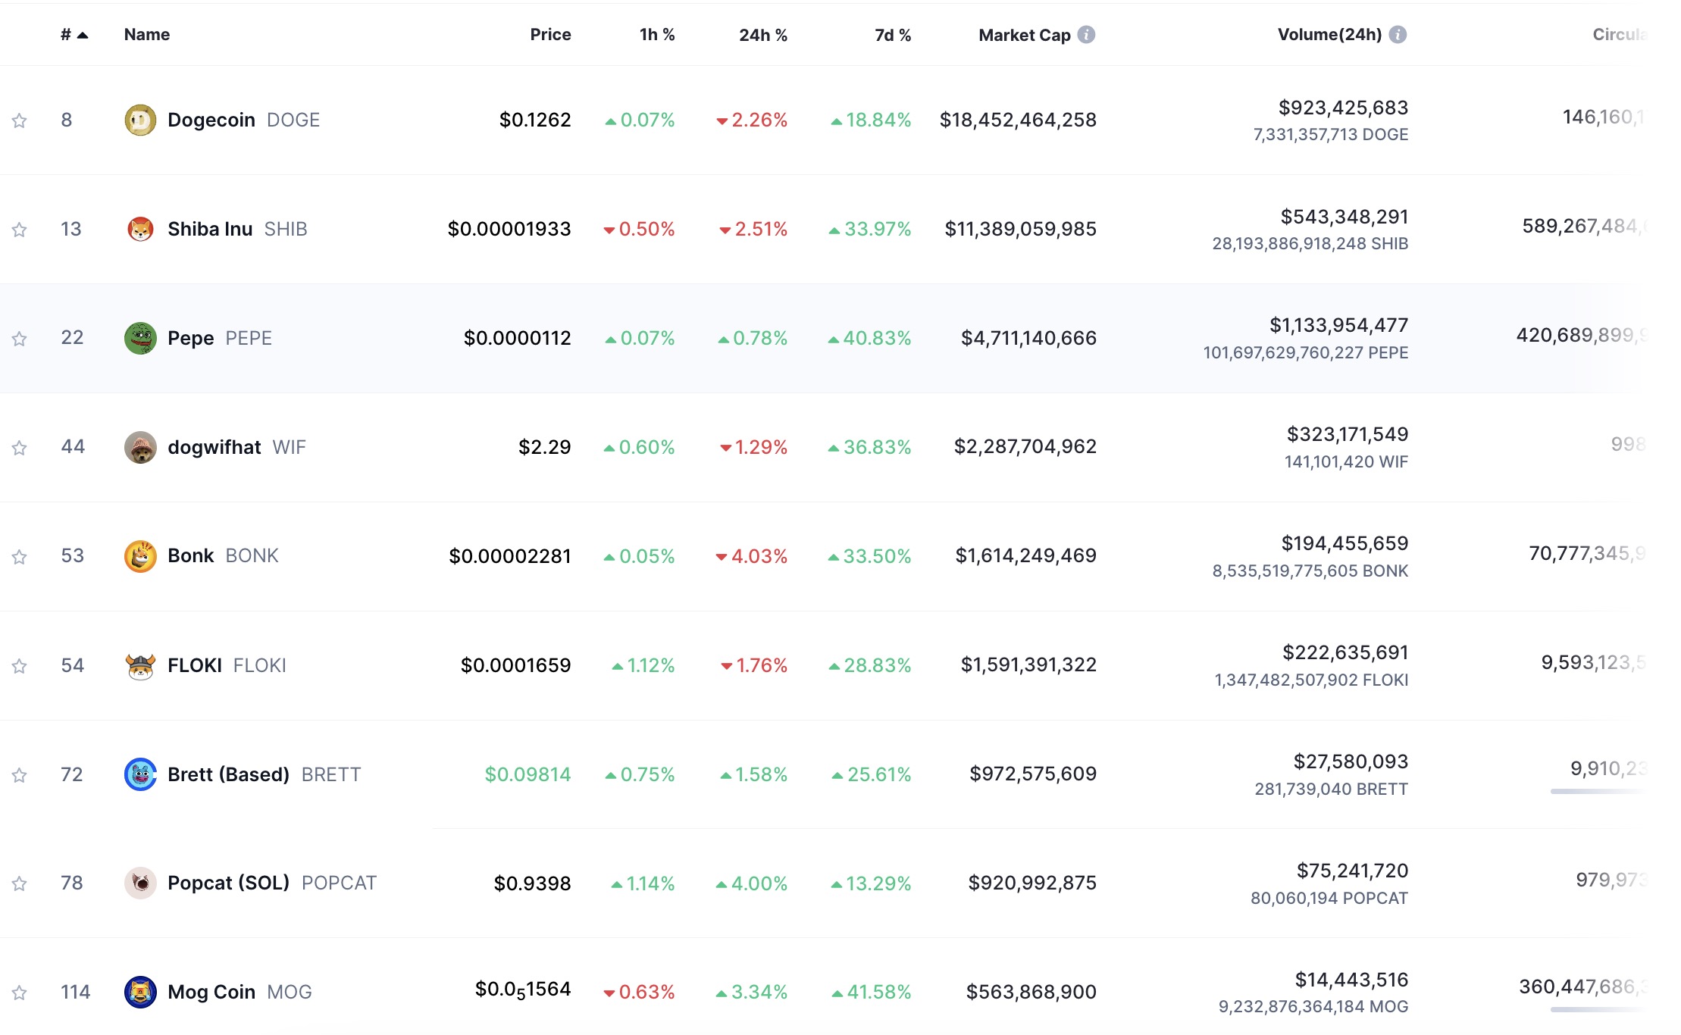This screenshot has height=1035, width=1681.
Task: Click Mog Coin supply progress bar
Action: pyautogui.click(x=1598, y=1009)
